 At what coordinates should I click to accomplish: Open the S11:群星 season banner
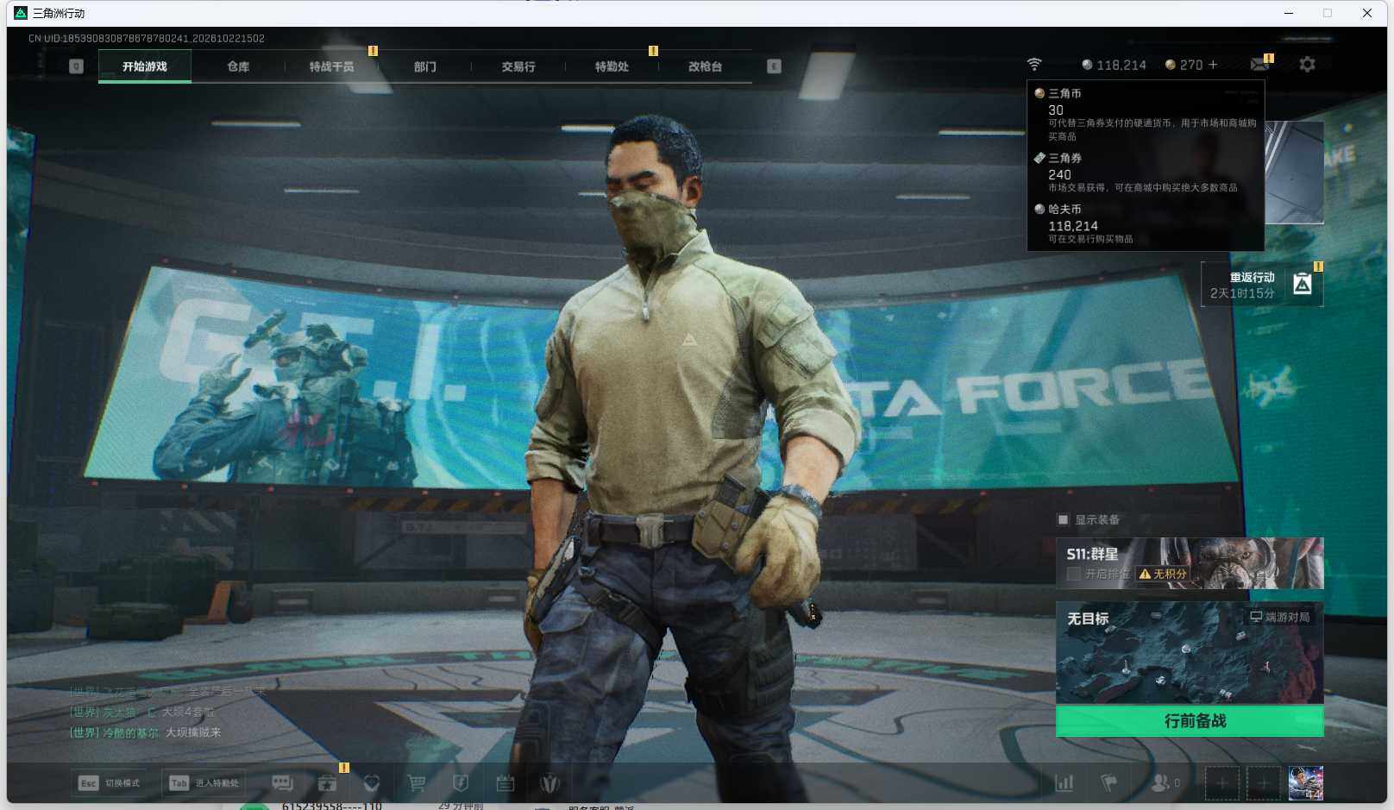tap(1190, 563)
